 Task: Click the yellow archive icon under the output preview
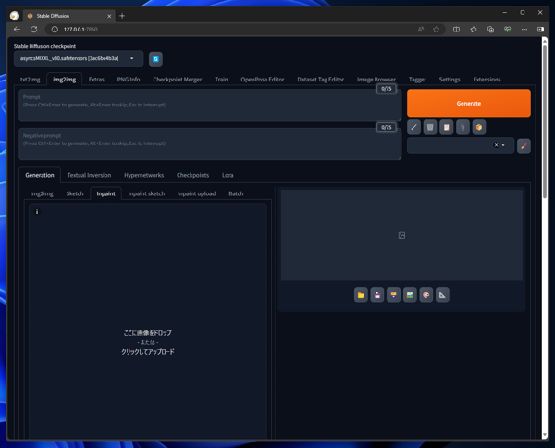(x=393, y=295)
